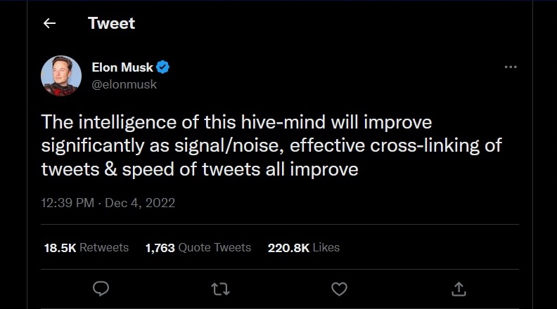Screen dimensions: 557x309
Task: Share the tweet via the upload icon
Action: [459, 288]
